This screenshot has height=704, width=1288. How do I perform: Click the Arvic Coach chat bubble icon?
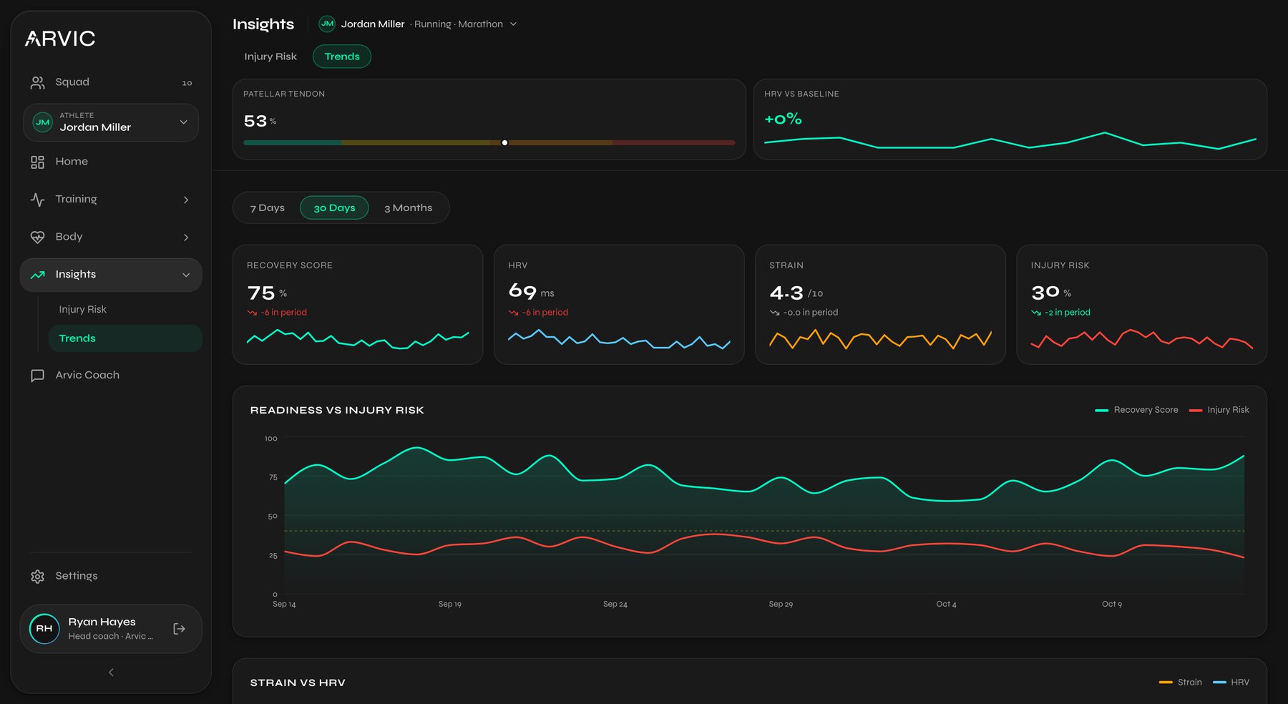pyautogui.click(x=37, y=376)
